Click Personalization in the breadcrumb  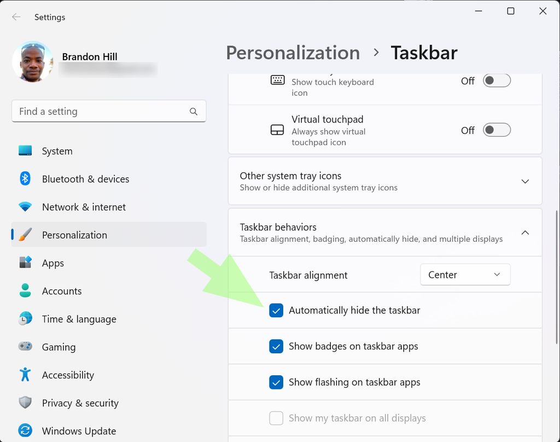coord(293,53)
